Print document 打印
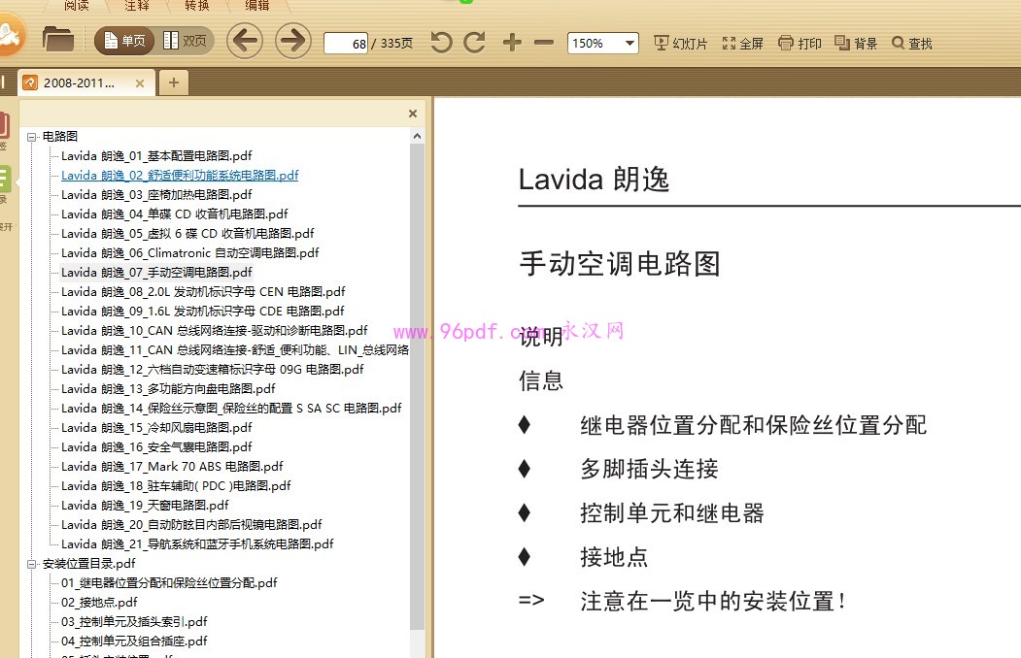The height and width of the screenshot is (658, 1021). pos(800,44)
